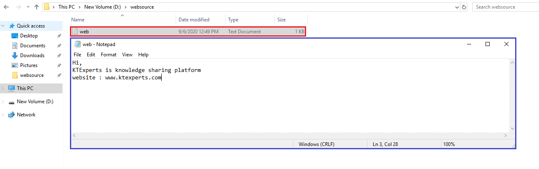Image resolution: width=539 pixels, height=169 pixels.
Task: Select 'websource' breadcrumb in address bar
Action: coord(142,7)
